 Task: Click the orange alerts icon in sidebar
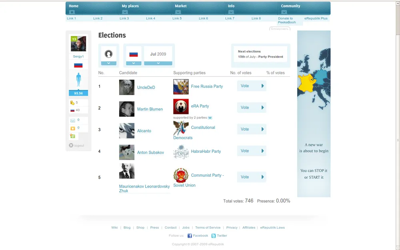(72, 128)
